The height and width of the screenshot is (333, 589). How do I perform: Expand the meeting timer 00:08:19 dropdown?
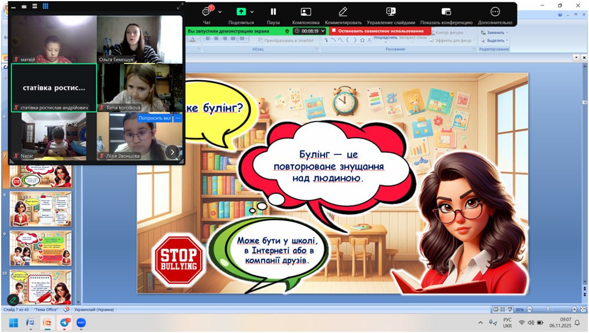(323, 31)
